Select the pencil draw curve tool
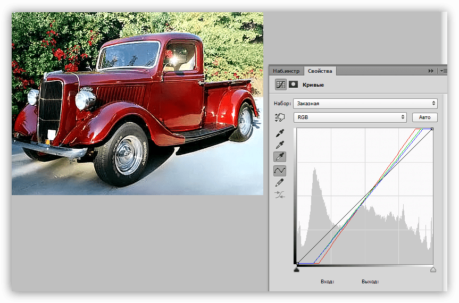This screenshot has width=459, height=303. point(279,182)
